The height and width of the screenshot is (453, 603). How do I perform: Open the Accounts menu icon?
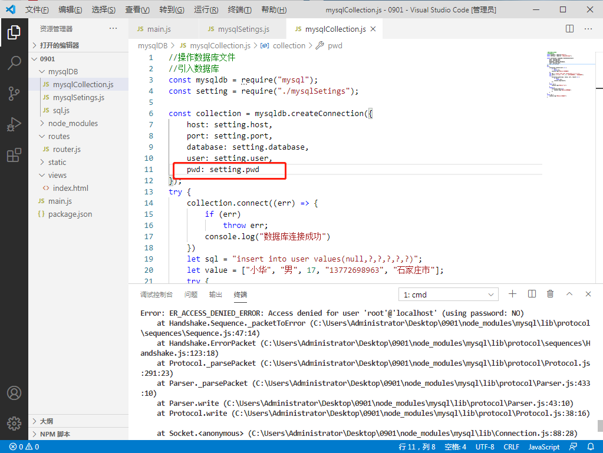click(x=14, y=393)
